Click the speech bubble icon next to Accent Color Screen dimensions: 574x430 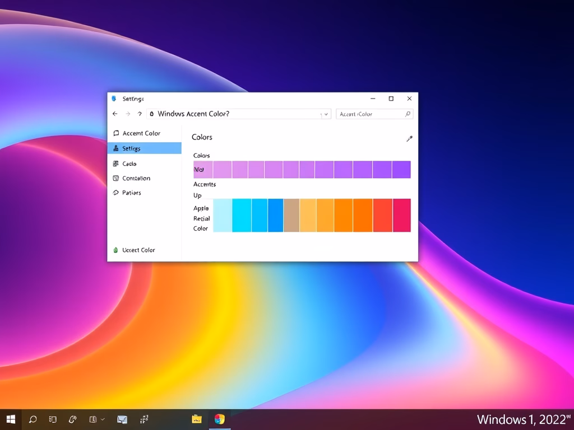pyautogui.click(x=116, y=133)
